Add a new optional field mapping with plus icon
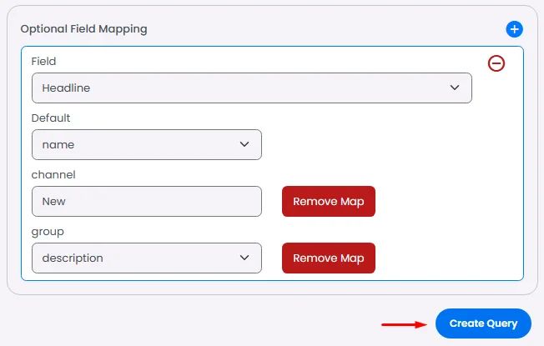Viewport: 544px width, 346px height. pos(514,29)
